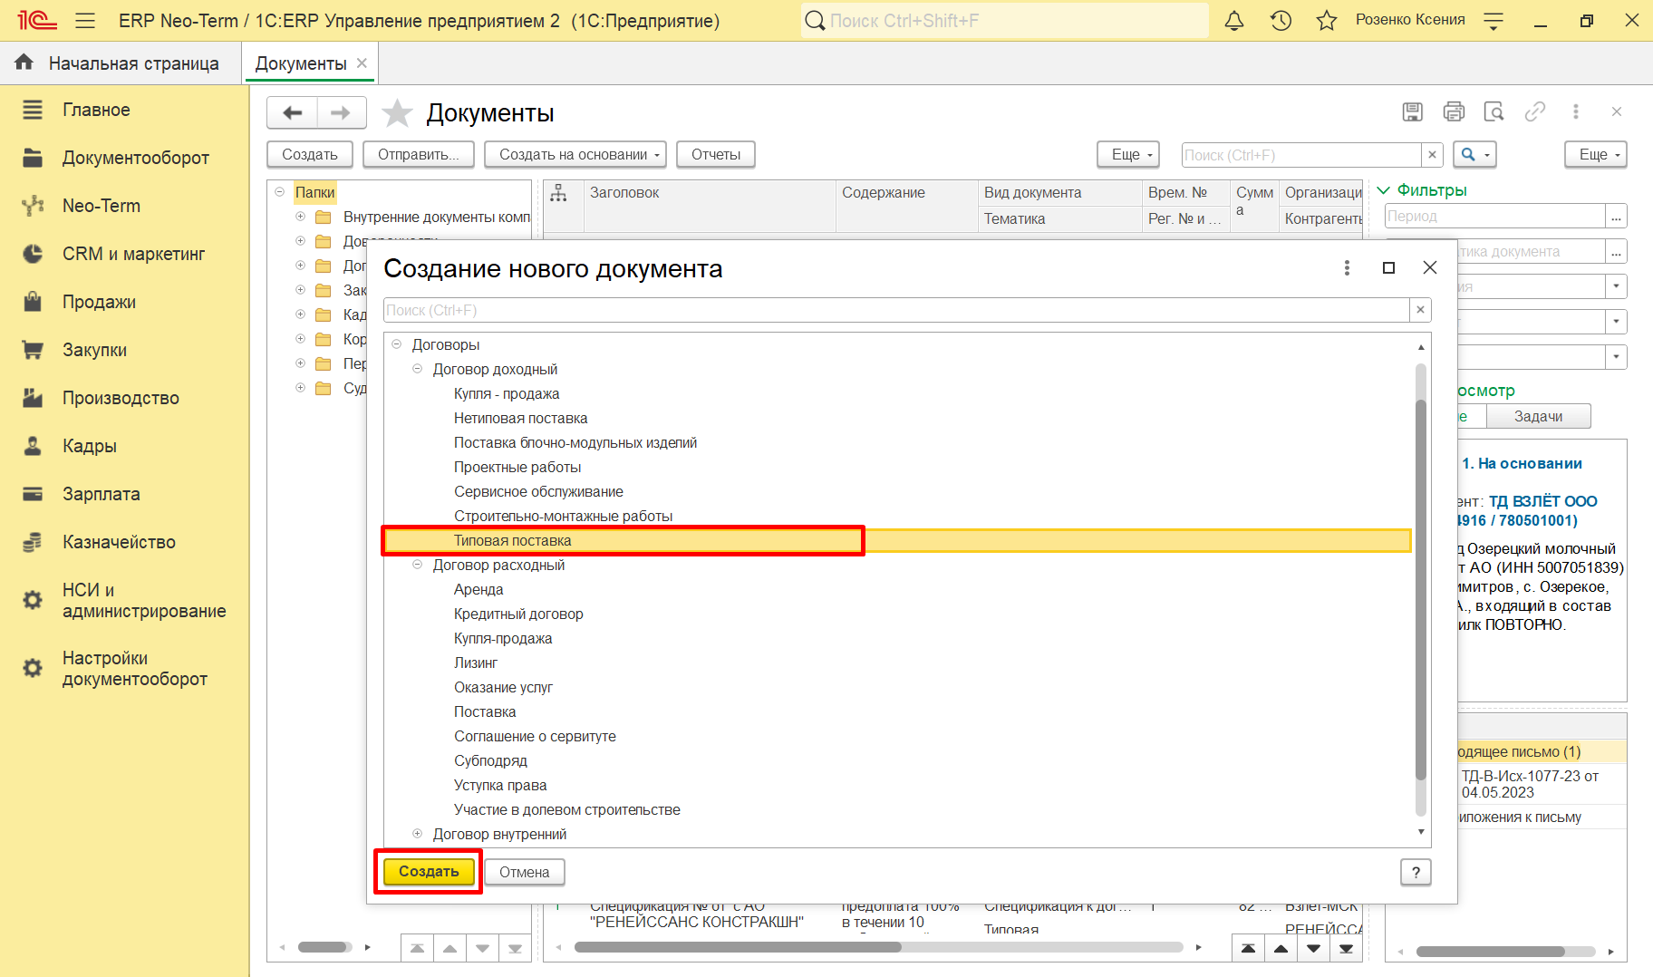Expand the Договор внутренний node
1653x977 pixels.
pos(418,834)
